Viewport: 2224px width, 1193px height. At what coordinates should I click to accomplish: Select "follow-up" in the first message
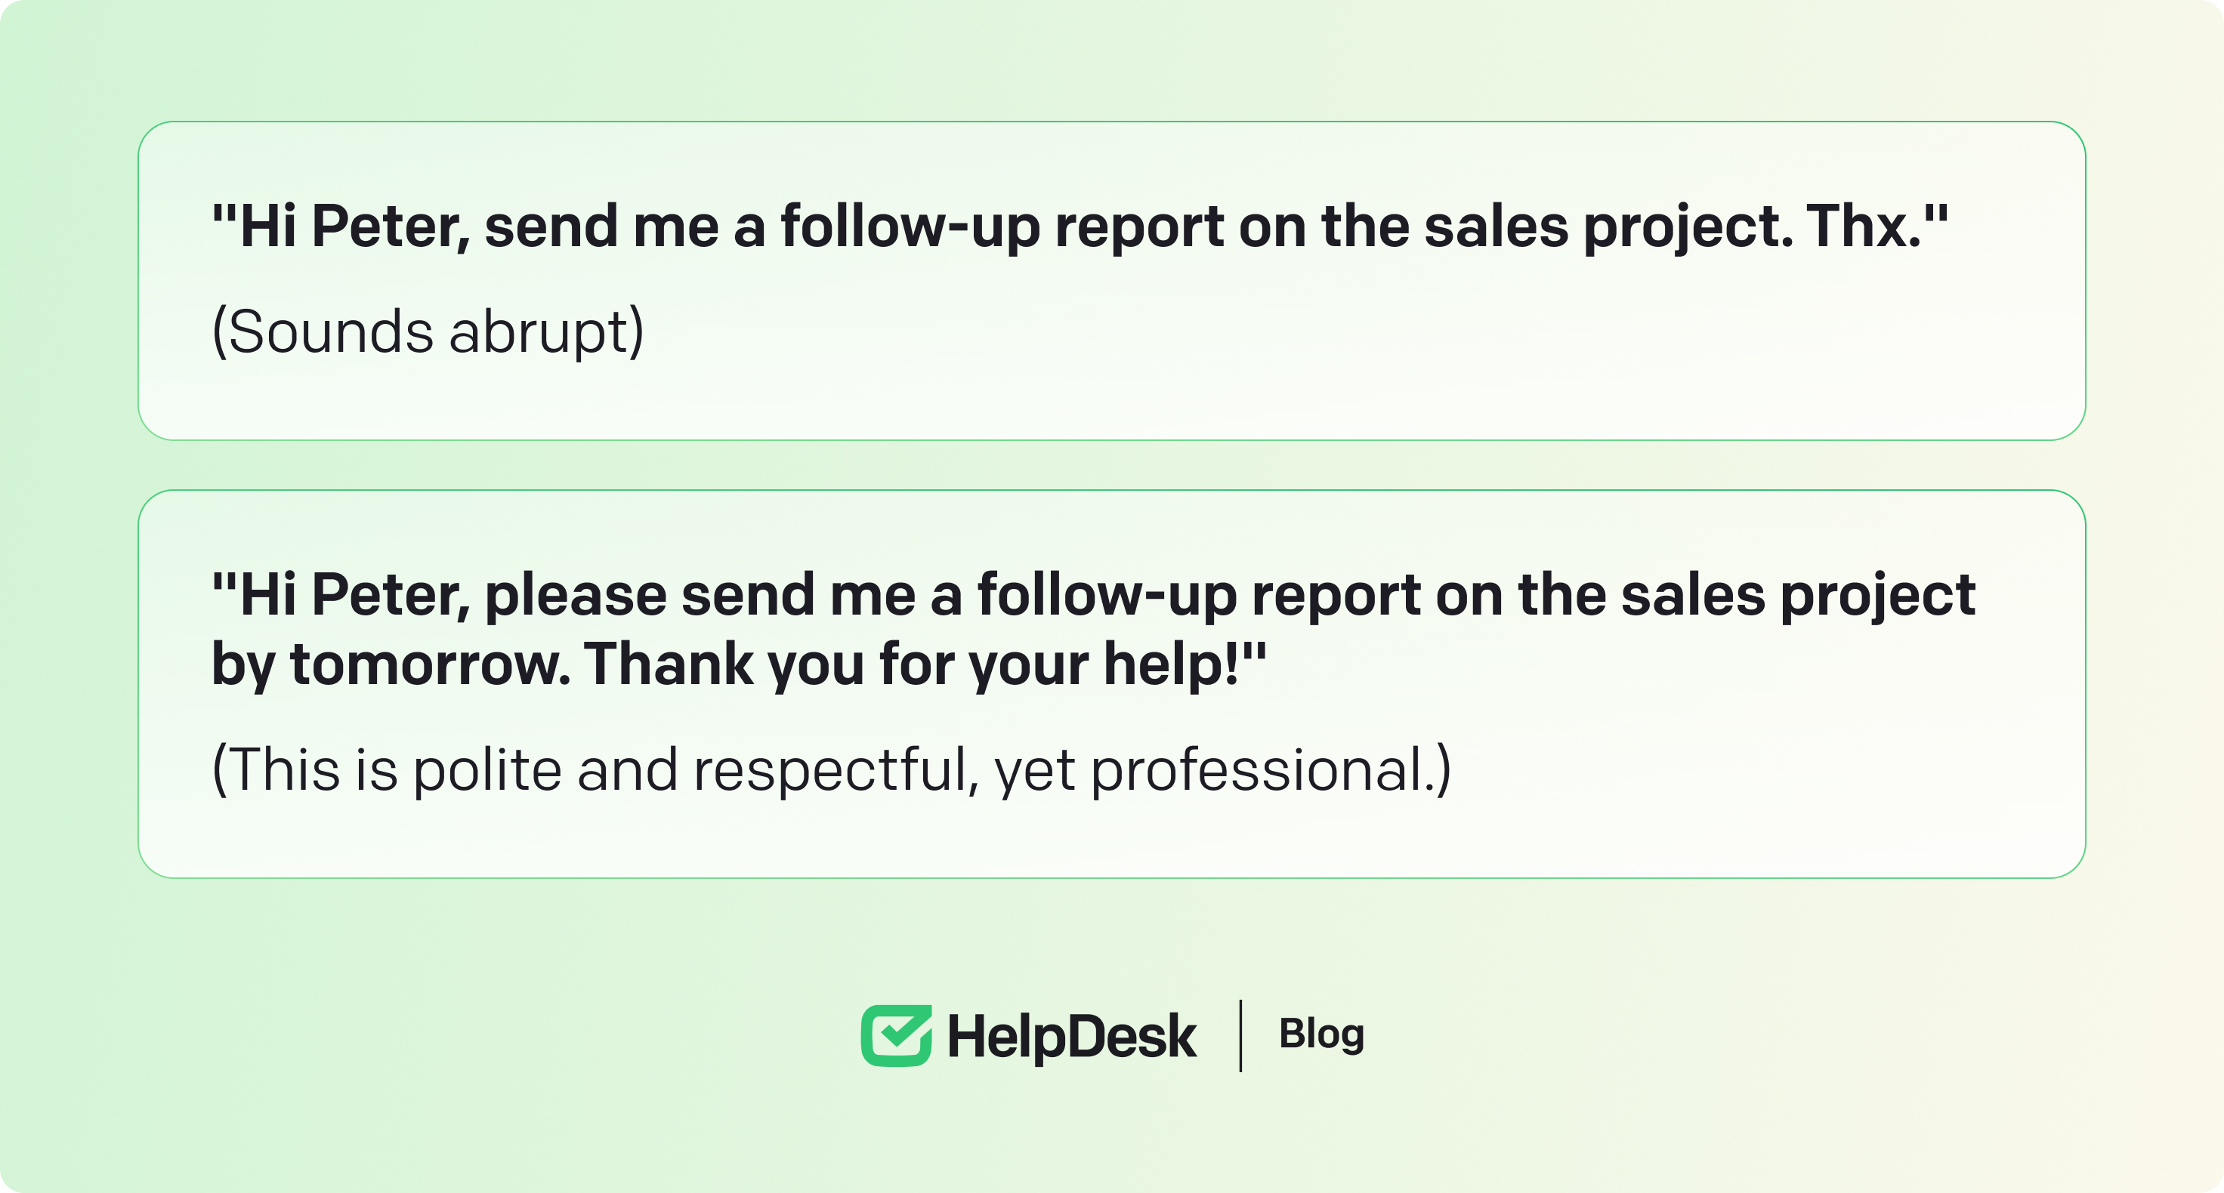pyautogui.click(x=910, y=227)
